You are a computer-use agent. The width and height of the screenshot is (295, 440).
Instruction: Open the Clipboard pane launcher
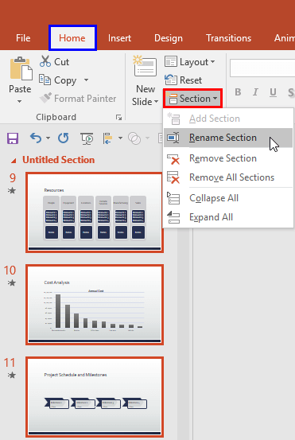119,117
